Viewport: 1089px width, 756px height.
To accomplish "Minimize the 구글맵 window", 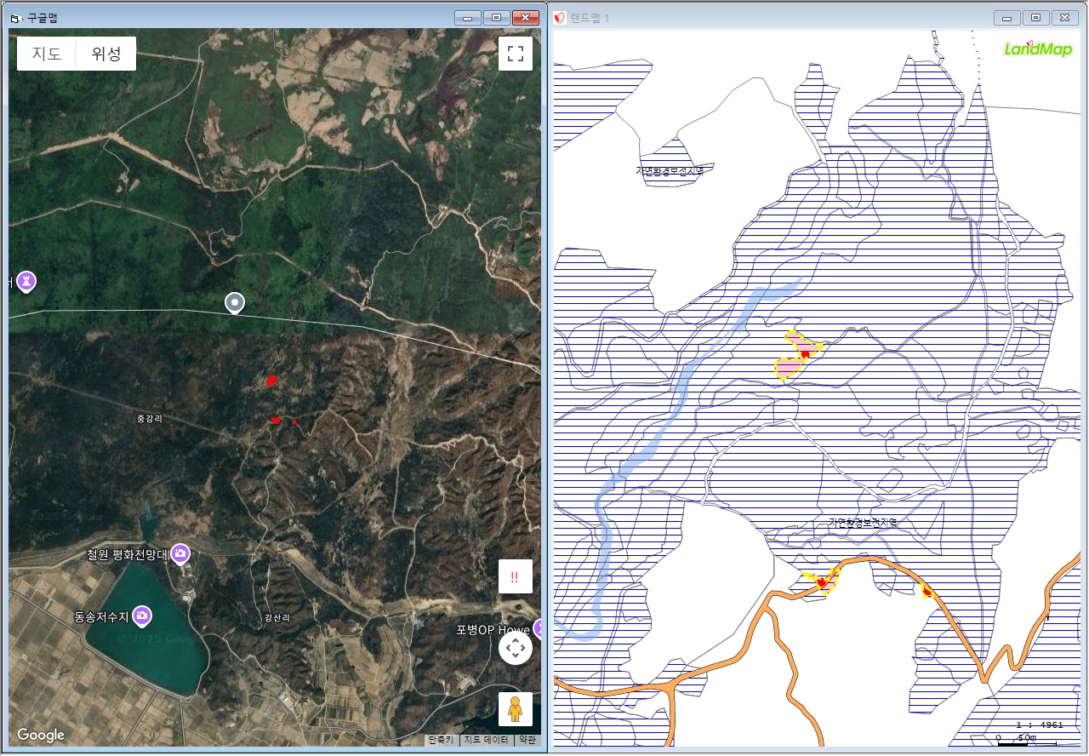I will [467, 18].
